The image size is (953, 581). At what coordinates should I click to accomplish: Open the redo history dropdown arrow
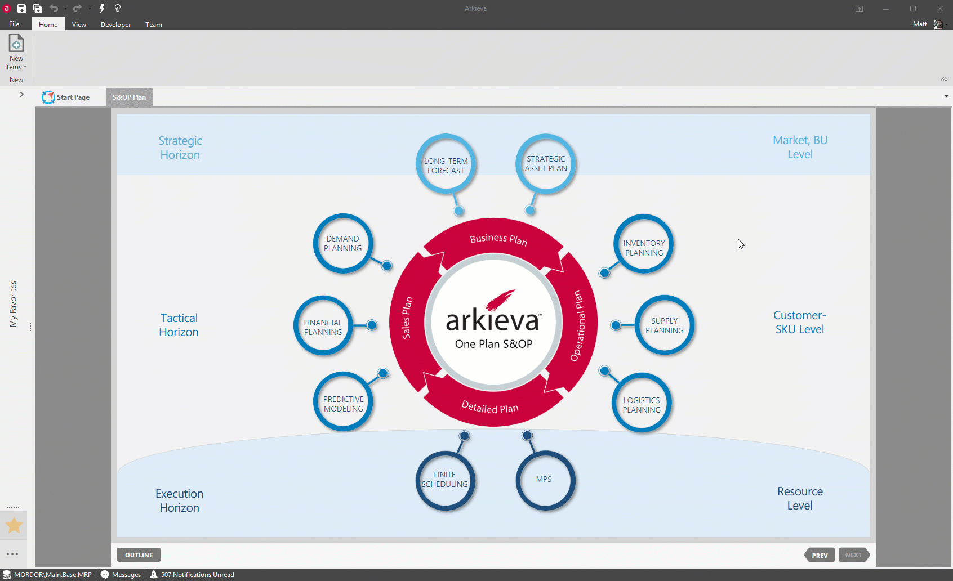coord(90,8)
